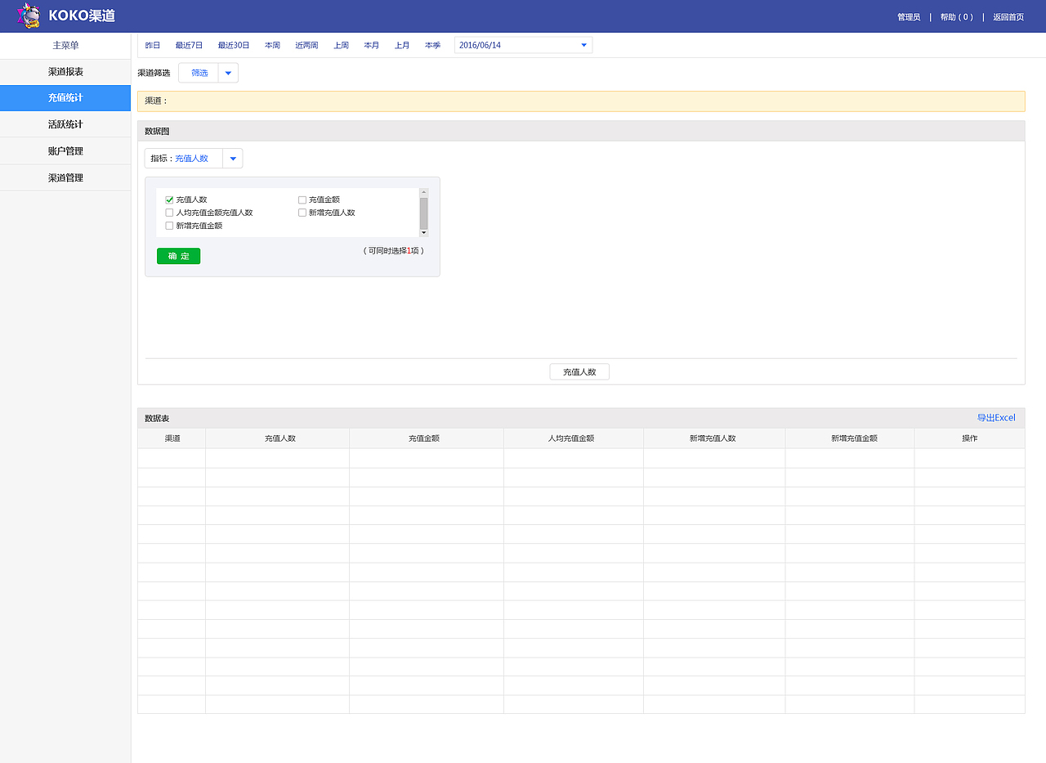Screen dimensions: 1046x763
Task: Uncheck the 充值人数 checkbox
Action: pyautogui.click(x=169, y=200)
